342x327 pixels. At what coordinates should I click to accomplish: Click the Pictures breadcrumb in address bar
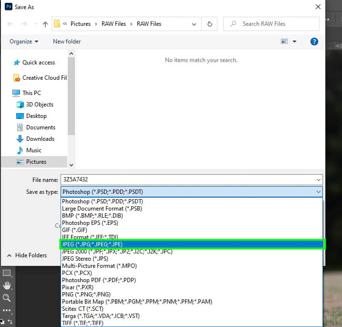click(x=81, y=24)
